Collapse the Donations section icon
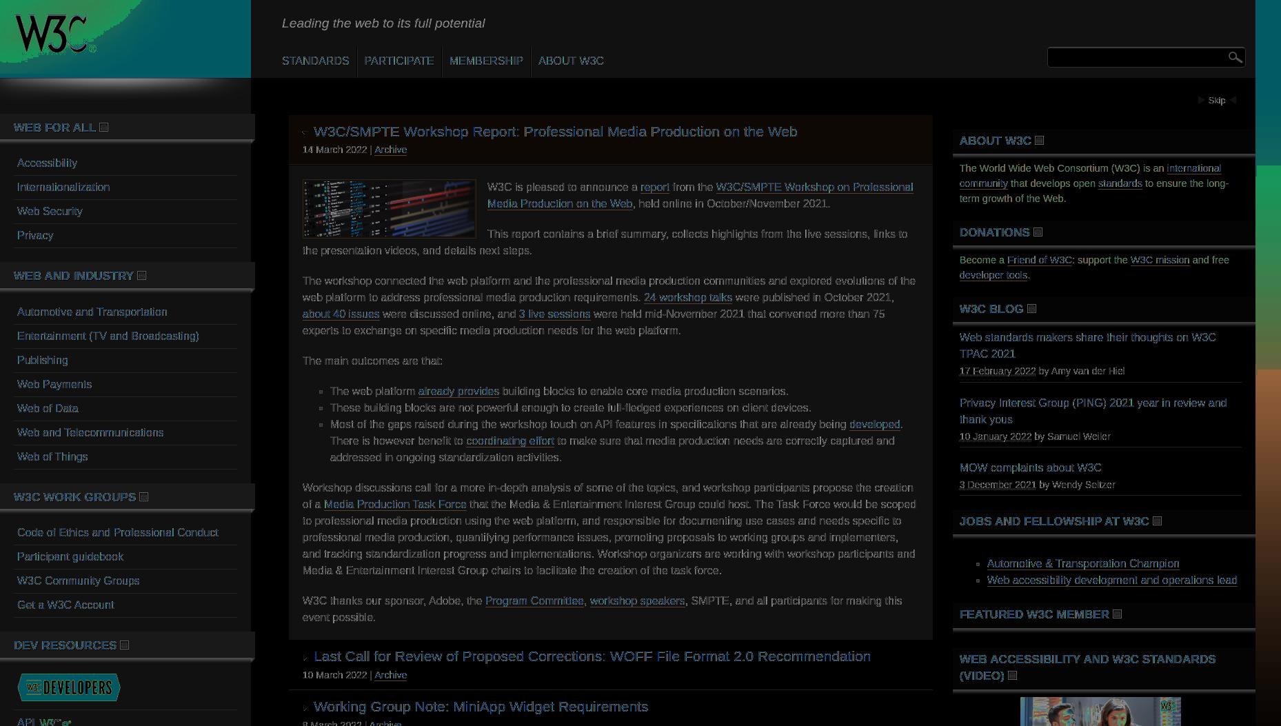 (x=1038, y=232)
